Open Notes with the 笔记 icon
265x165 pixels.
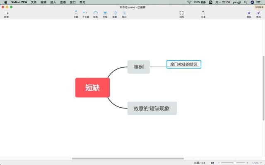pyautogui.click(x=124, y=14)
